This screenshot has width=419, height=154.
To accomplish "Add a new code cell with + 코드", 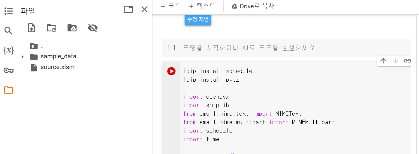I will coord(170,6).
